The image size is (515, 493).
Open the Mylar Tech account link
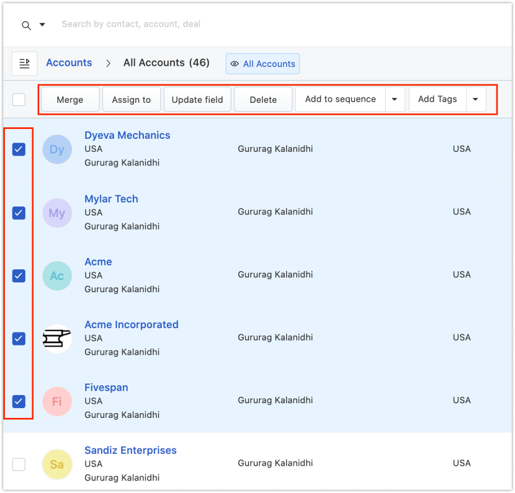point(111,199)
